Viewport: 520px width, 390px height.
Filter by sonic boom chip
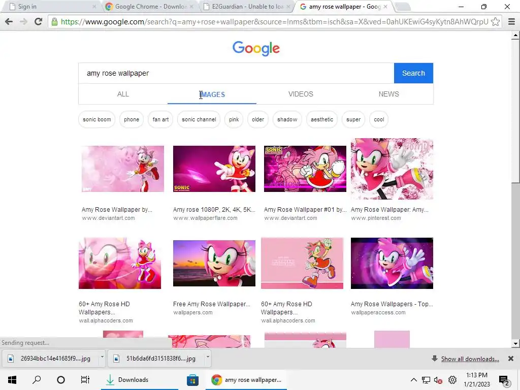(97, 119)
